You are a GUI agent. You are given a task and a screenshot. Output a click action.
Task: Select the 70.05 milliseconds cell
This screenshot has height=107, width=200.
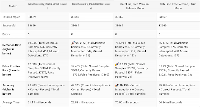(x=135, y=102)
